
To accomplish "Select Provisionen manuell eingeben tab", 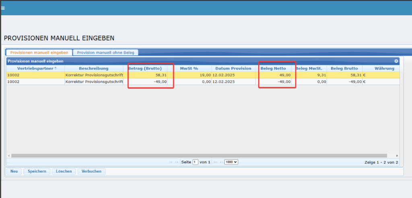I will (39, 53).
